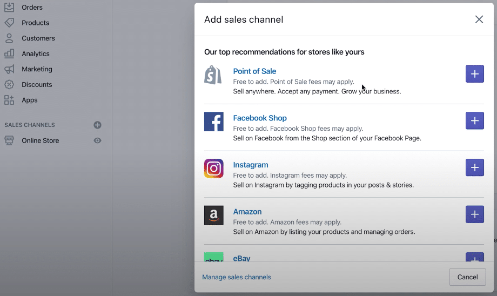
Task: Click the 'Add sales channel' dialog title
Action: click(x=244, y=19)
